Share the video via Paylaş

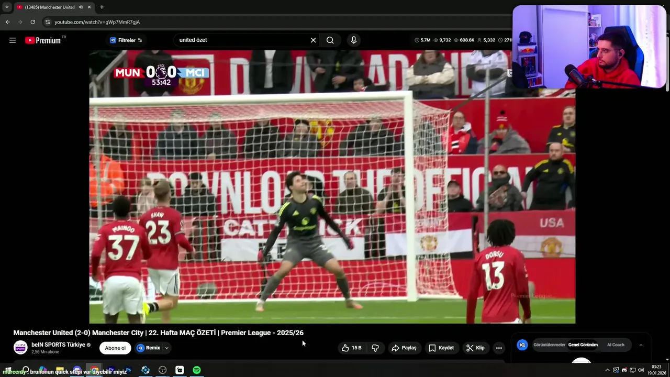[x=404, y=348]
